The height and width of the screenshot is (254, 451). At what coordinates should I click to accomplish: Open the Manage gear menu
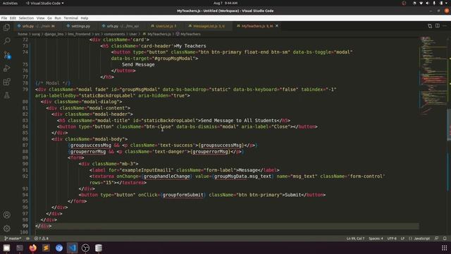(x=6, y=229)
